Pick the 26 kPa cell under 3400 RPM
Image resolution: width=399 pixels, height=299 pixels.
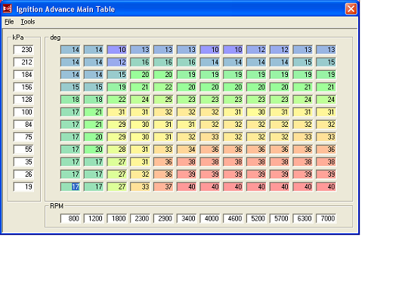pos(187,174)
